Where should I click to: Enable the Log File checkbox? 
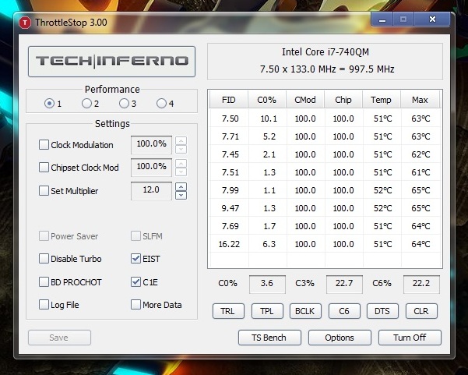(44, 305)
